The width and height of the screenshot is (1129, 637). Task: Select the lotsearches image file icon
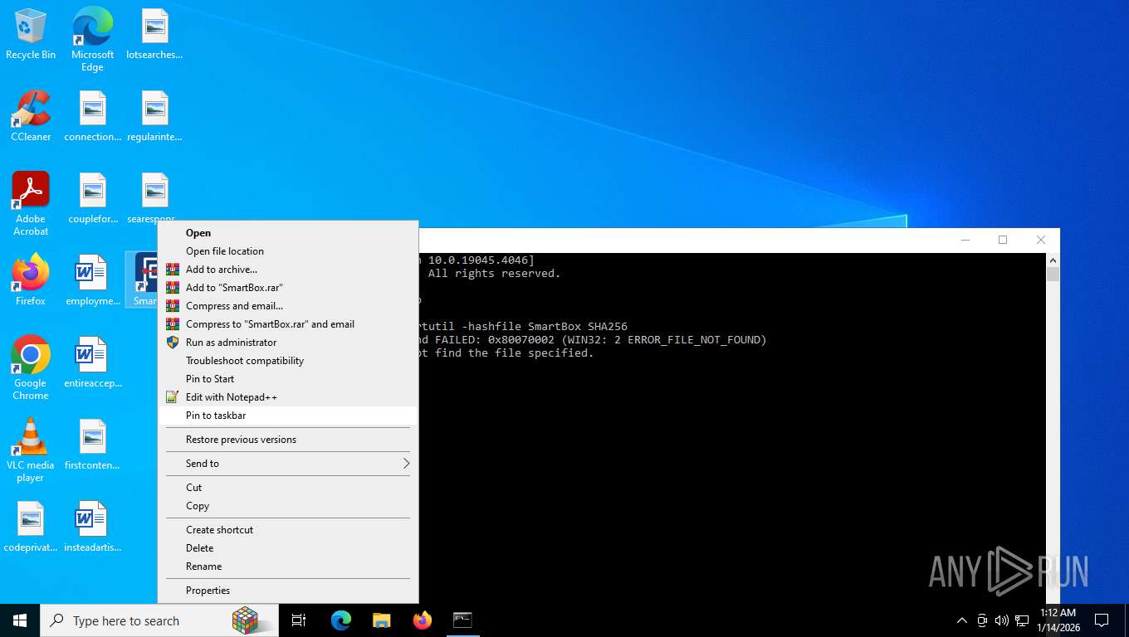pos(154,35)
